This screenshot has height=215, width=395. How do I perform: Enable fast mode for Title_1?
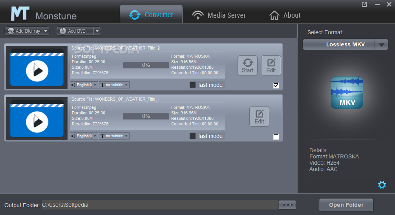point(193,136)
